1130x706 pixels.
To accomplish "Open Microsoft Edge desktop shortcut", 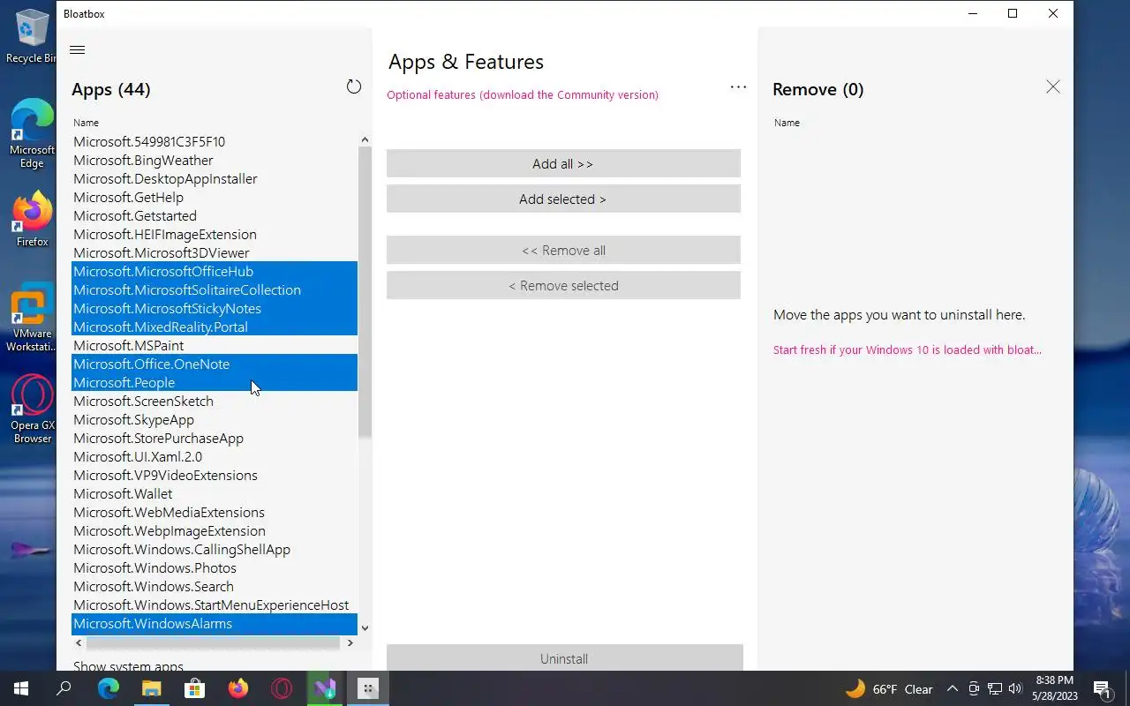I will [x=32, y=133].
